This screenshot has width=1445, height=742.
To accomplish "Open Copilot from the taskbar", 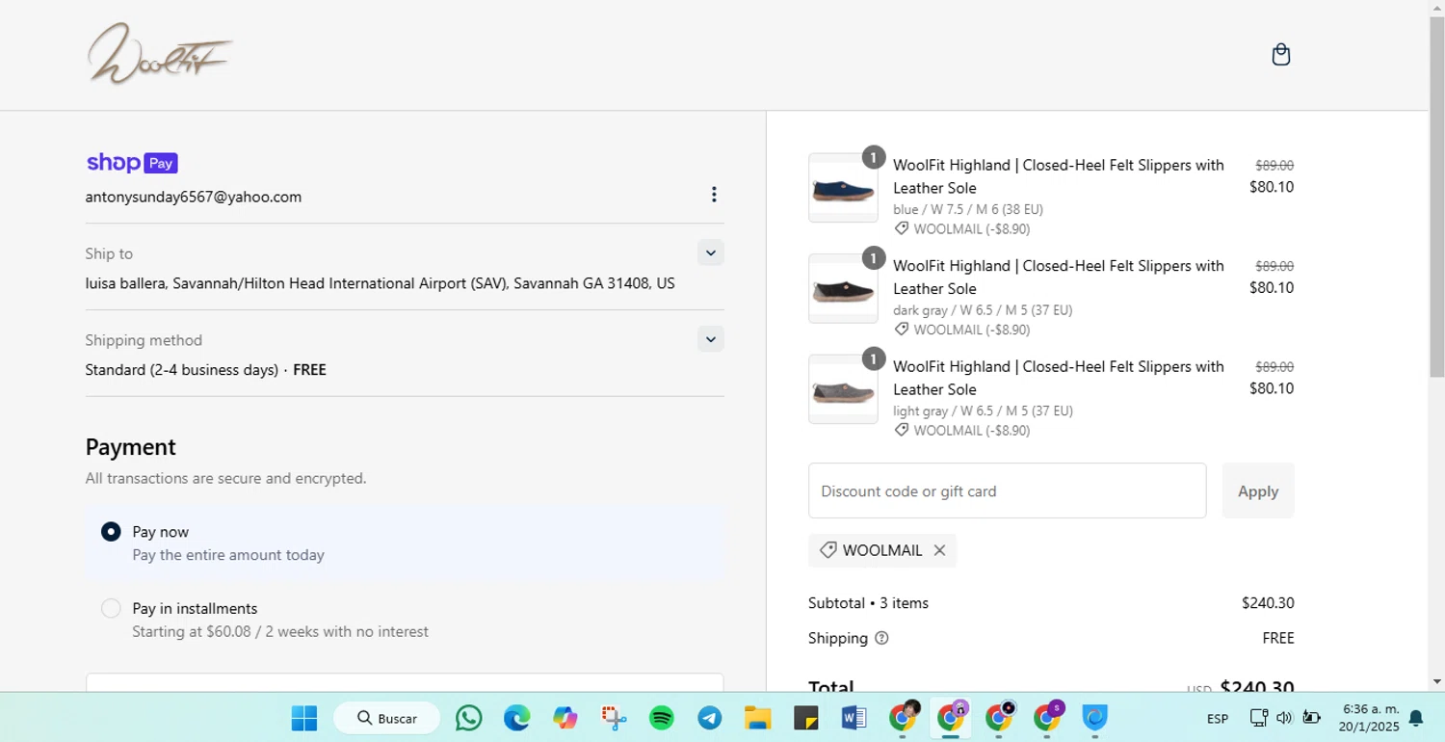I will coord(565,718).
